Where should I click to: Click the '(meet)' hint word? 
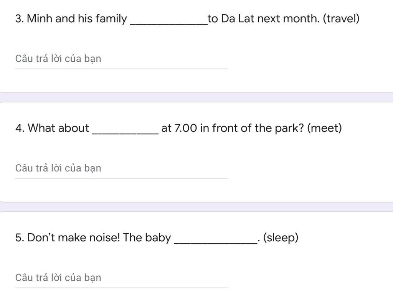[324, 128]
